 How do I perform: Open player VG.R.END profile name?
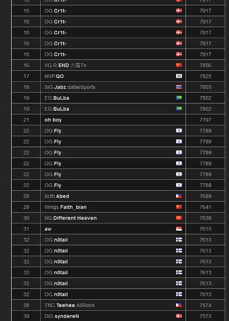click(x=65, y=65)
